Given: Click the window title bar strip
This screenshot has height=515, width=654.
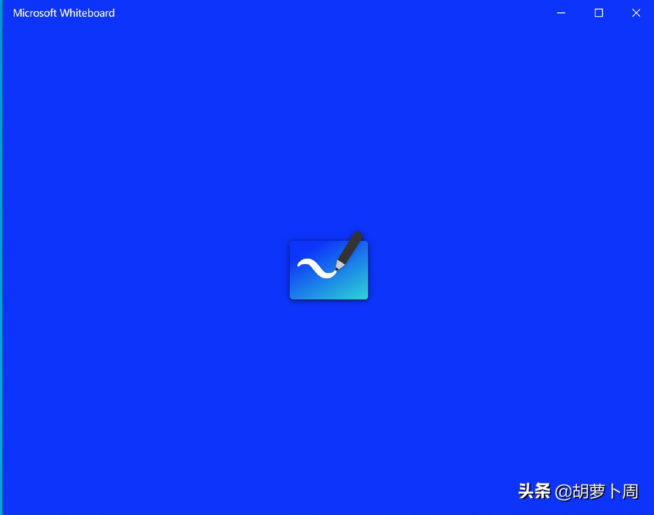Looking at the screenshot, I should pos(310,13).
